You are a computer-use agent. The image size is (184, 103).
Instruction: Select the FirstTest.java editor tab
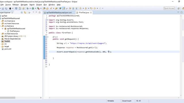coord(84,13)
